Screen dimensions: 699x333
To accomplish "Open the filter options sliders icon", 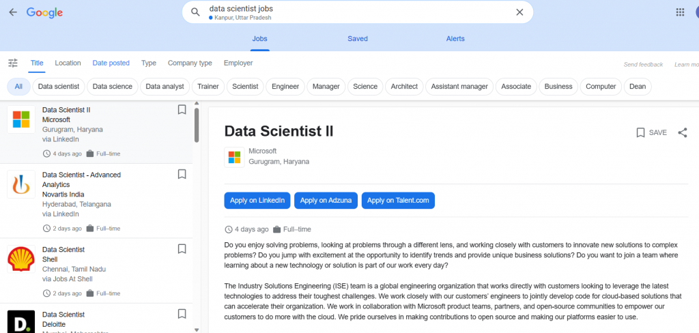I will click(x=13, y=63).
